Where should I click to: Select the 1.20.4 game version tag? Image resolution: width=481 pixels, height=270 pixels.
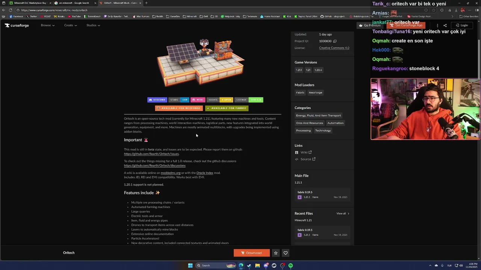tap(318, 70)
